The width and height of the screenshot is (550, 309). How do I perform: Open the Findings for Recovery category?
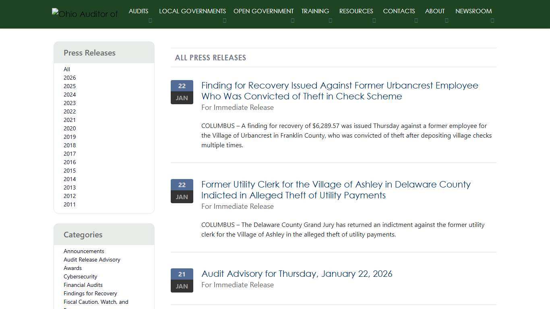(90, 293)
